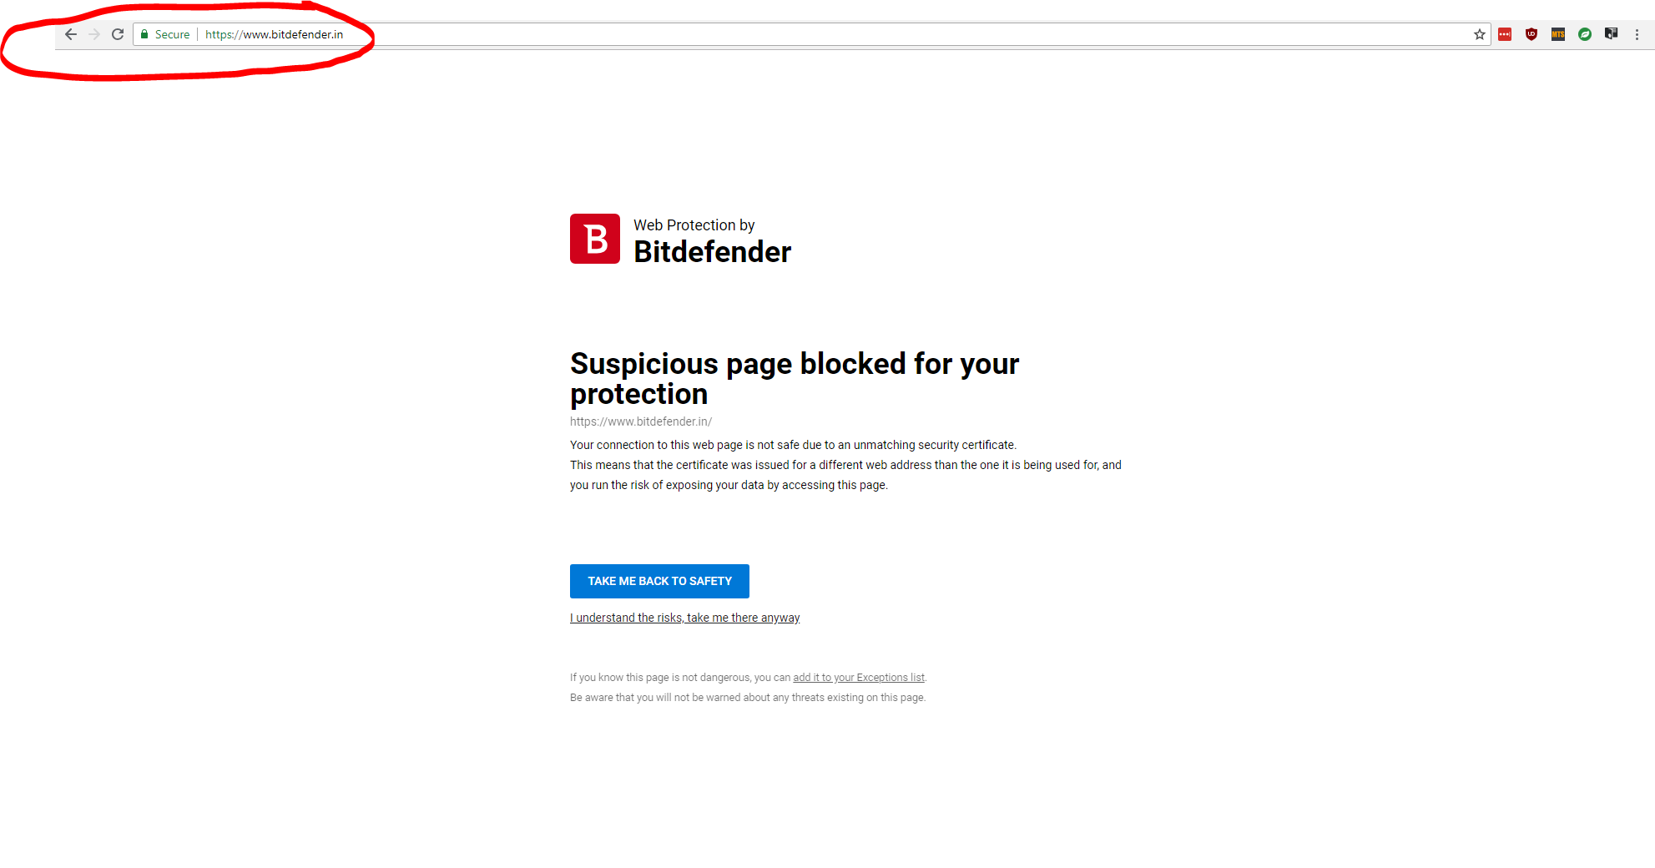Open the Chrome three-dot menu
Screen dimensions: 1655x868
(x=1637, y=34)
